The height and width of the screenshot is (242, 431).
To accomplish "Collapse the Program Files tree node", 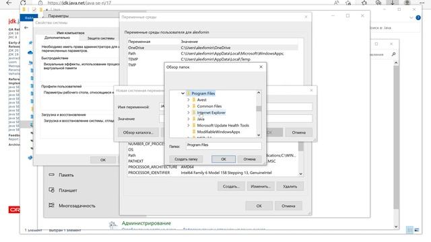I will coord(183,93).
